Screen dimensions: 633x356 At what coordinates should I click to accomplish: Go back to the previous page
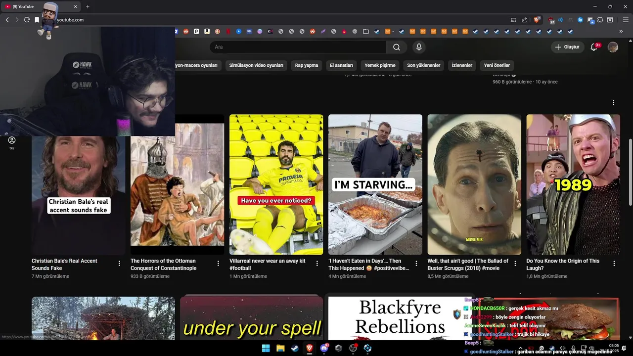tap(7, 20)
